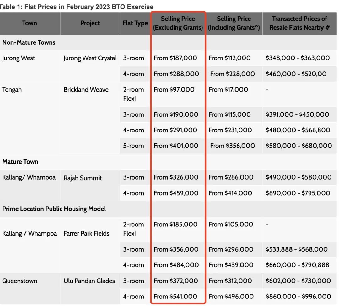Click Transacted Prices of Resale Flats header
The height and width of the screenshot is (306, 339).
[x=299, y=23]
